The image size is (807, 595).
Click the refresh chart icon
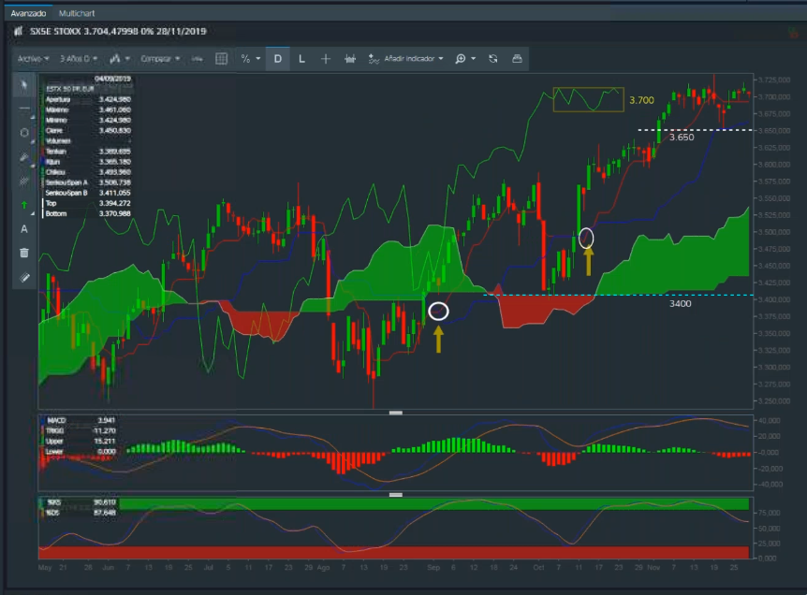pos(491,58)
